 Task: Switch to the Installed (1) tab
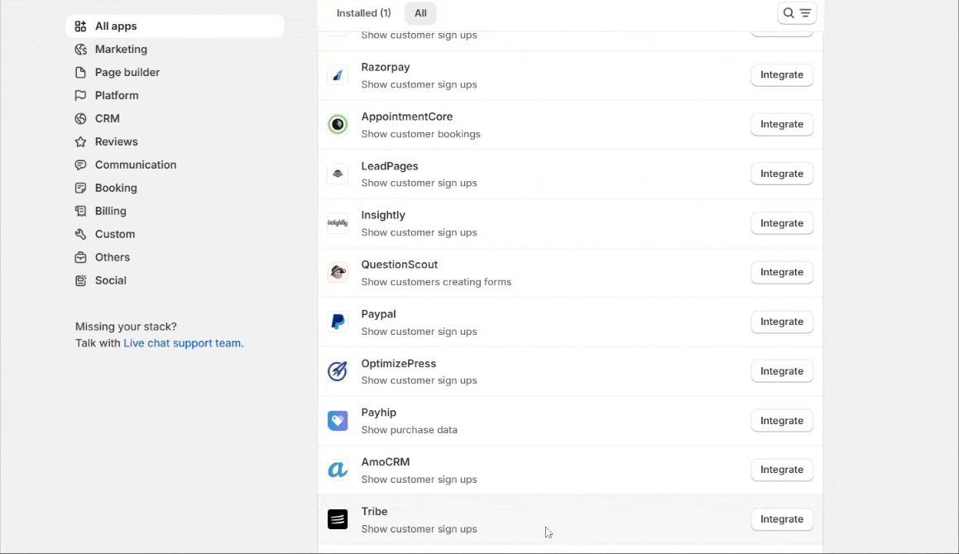click(x=364, y=13)
